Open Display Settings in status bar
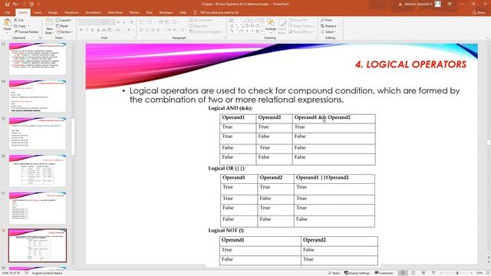 point(357,273)
